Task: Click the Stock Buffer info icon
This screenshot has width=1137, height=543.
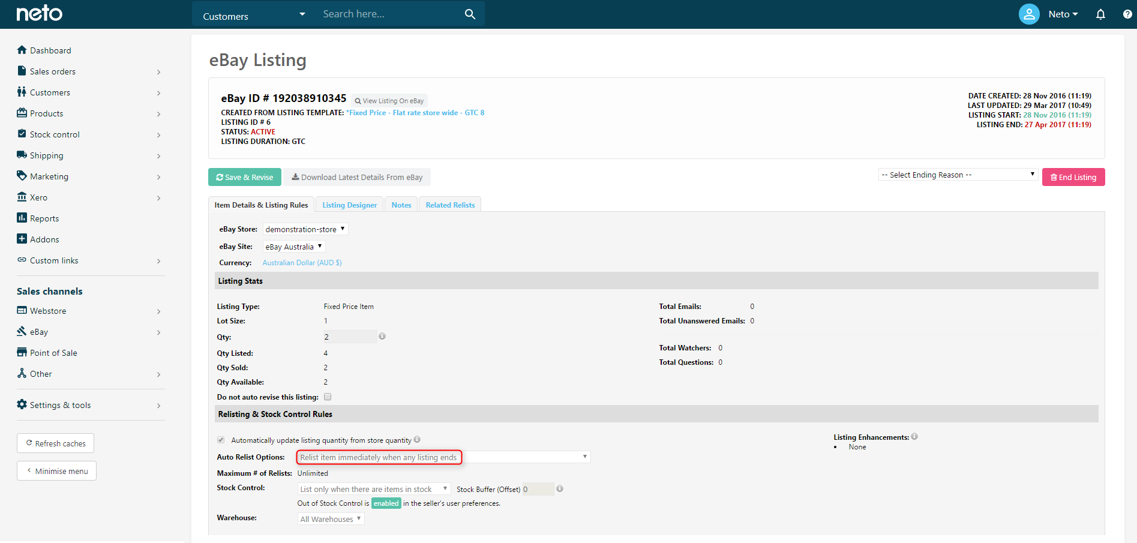Action: pos(560,488)
